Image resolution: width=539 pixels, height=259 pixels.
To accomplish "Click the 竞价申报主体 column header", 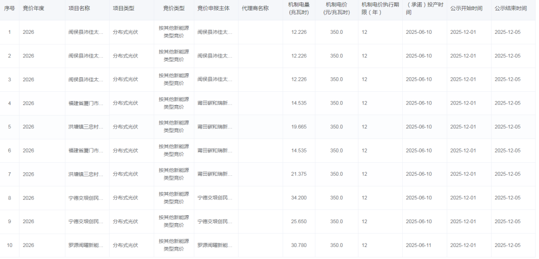I will point(214,8).
